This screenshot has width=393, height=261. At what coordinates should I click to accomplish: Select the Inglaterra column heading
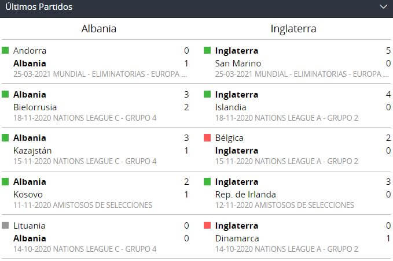pos(293,29)
